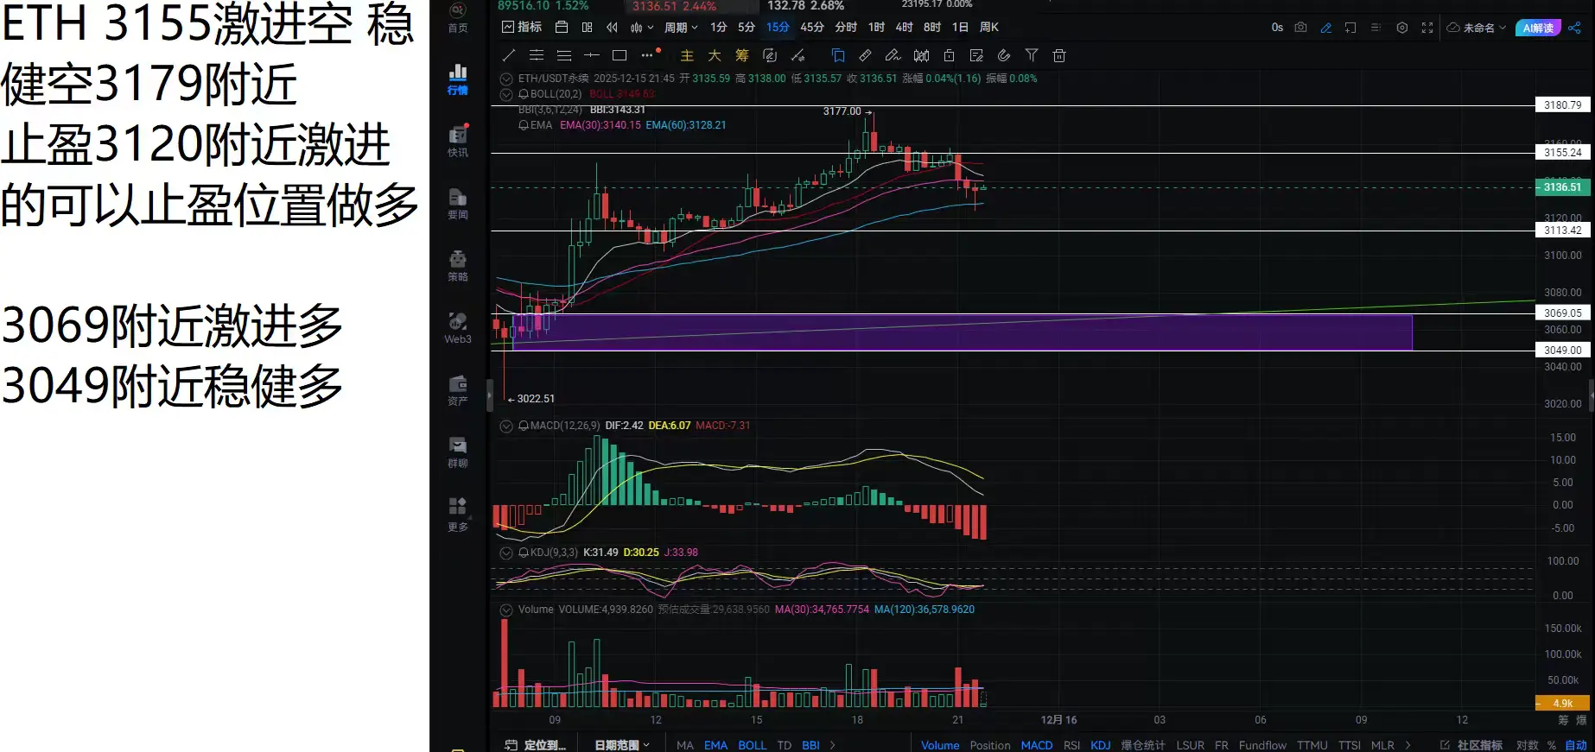Select the trend line drawing tool
This screenshot has width=1595, height=752.
pos(509,55)
